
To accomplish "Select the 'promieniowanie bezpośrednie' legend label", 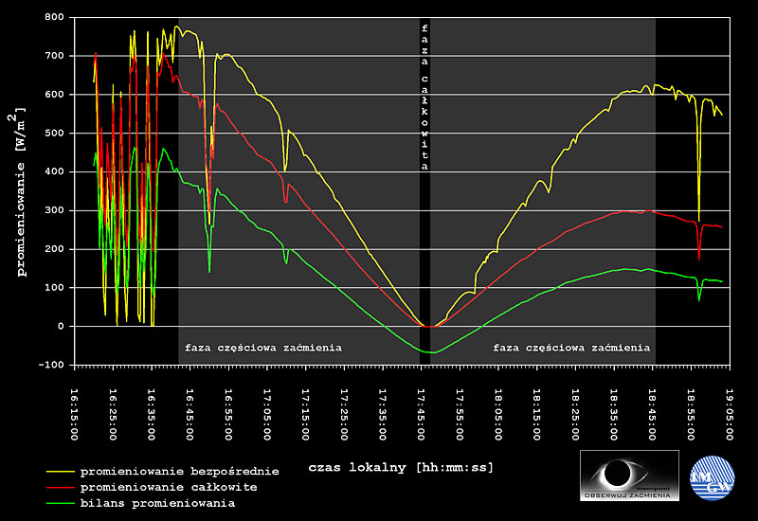I will point(179,471).
